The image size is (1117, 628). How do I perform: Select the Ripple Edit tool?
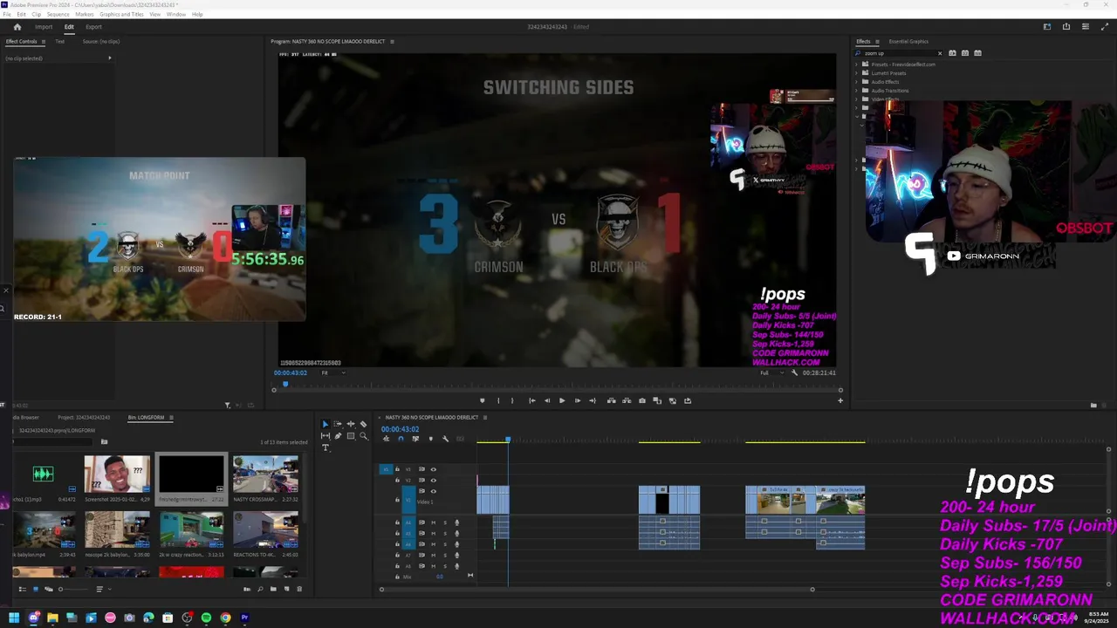(x=351, y=424)
